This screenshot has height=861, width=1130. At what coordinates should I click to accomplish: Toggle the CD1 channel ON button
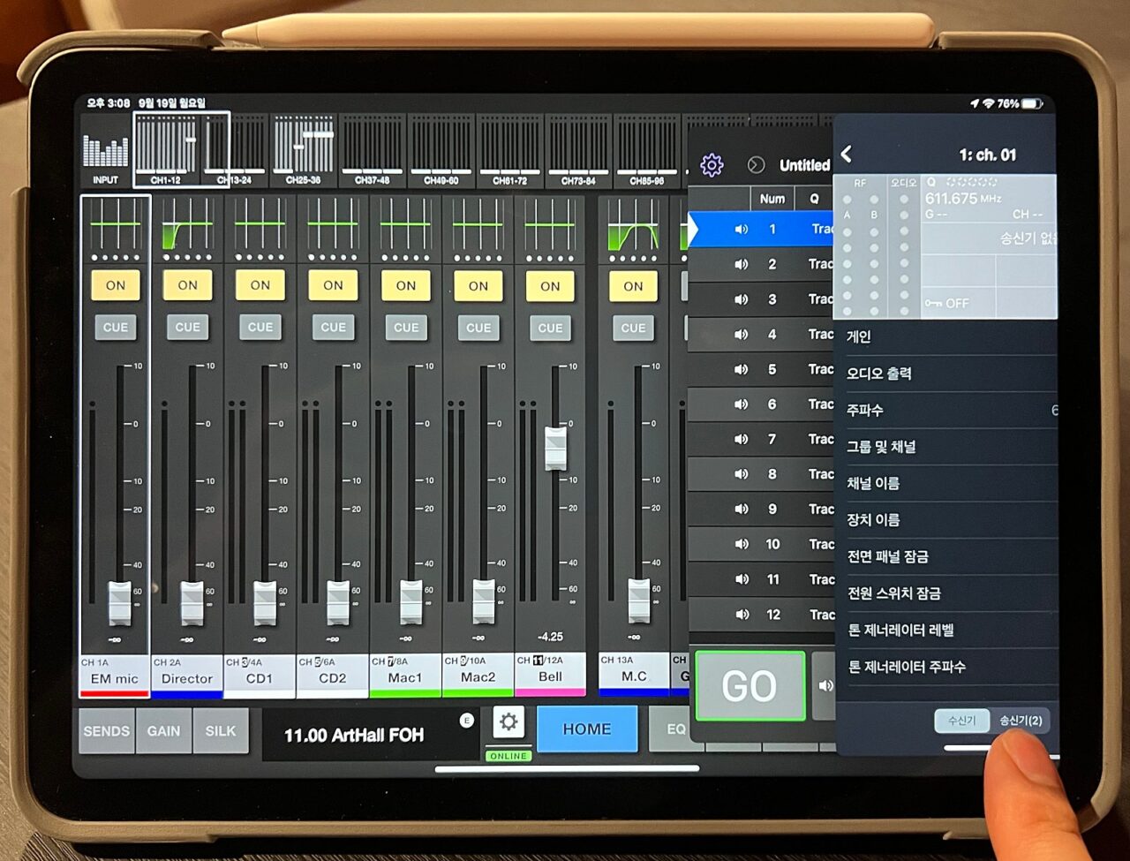click(260, 286)
